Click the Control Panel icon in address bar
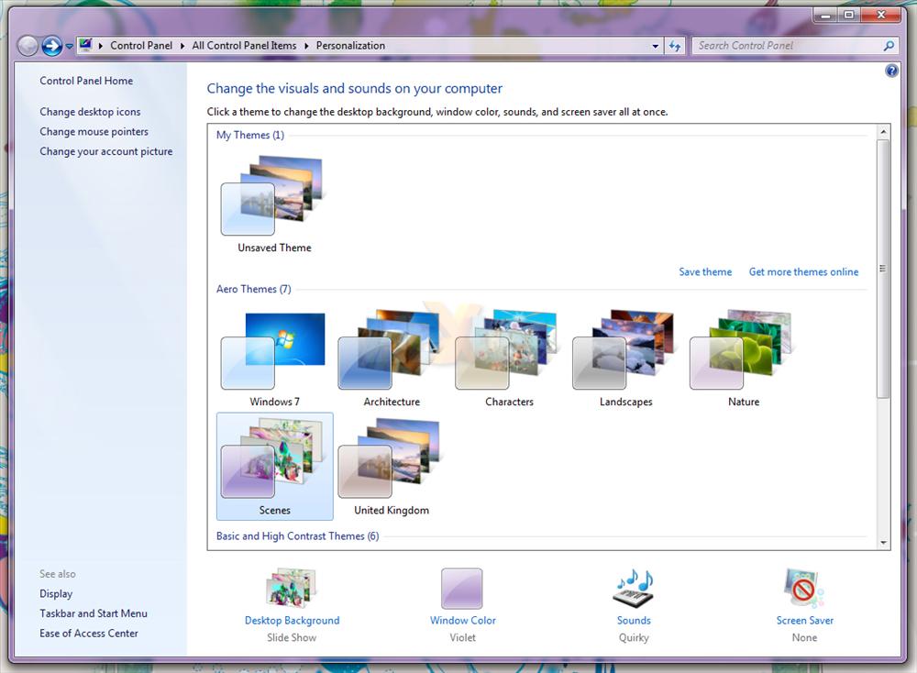The image size is (917, 673). (x=86, y=45)
